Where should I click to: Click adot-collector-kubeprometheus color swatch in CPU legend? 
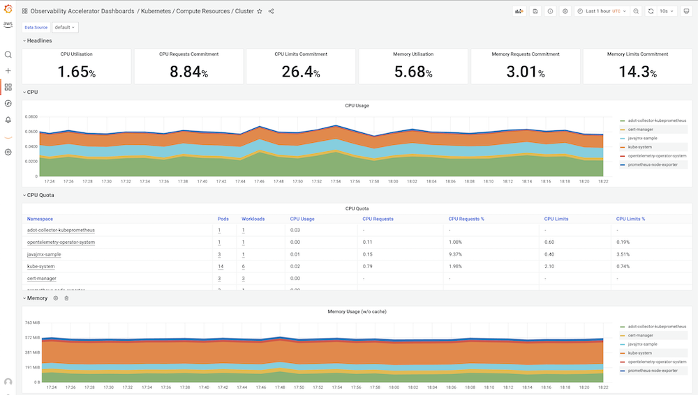[623, 121]
